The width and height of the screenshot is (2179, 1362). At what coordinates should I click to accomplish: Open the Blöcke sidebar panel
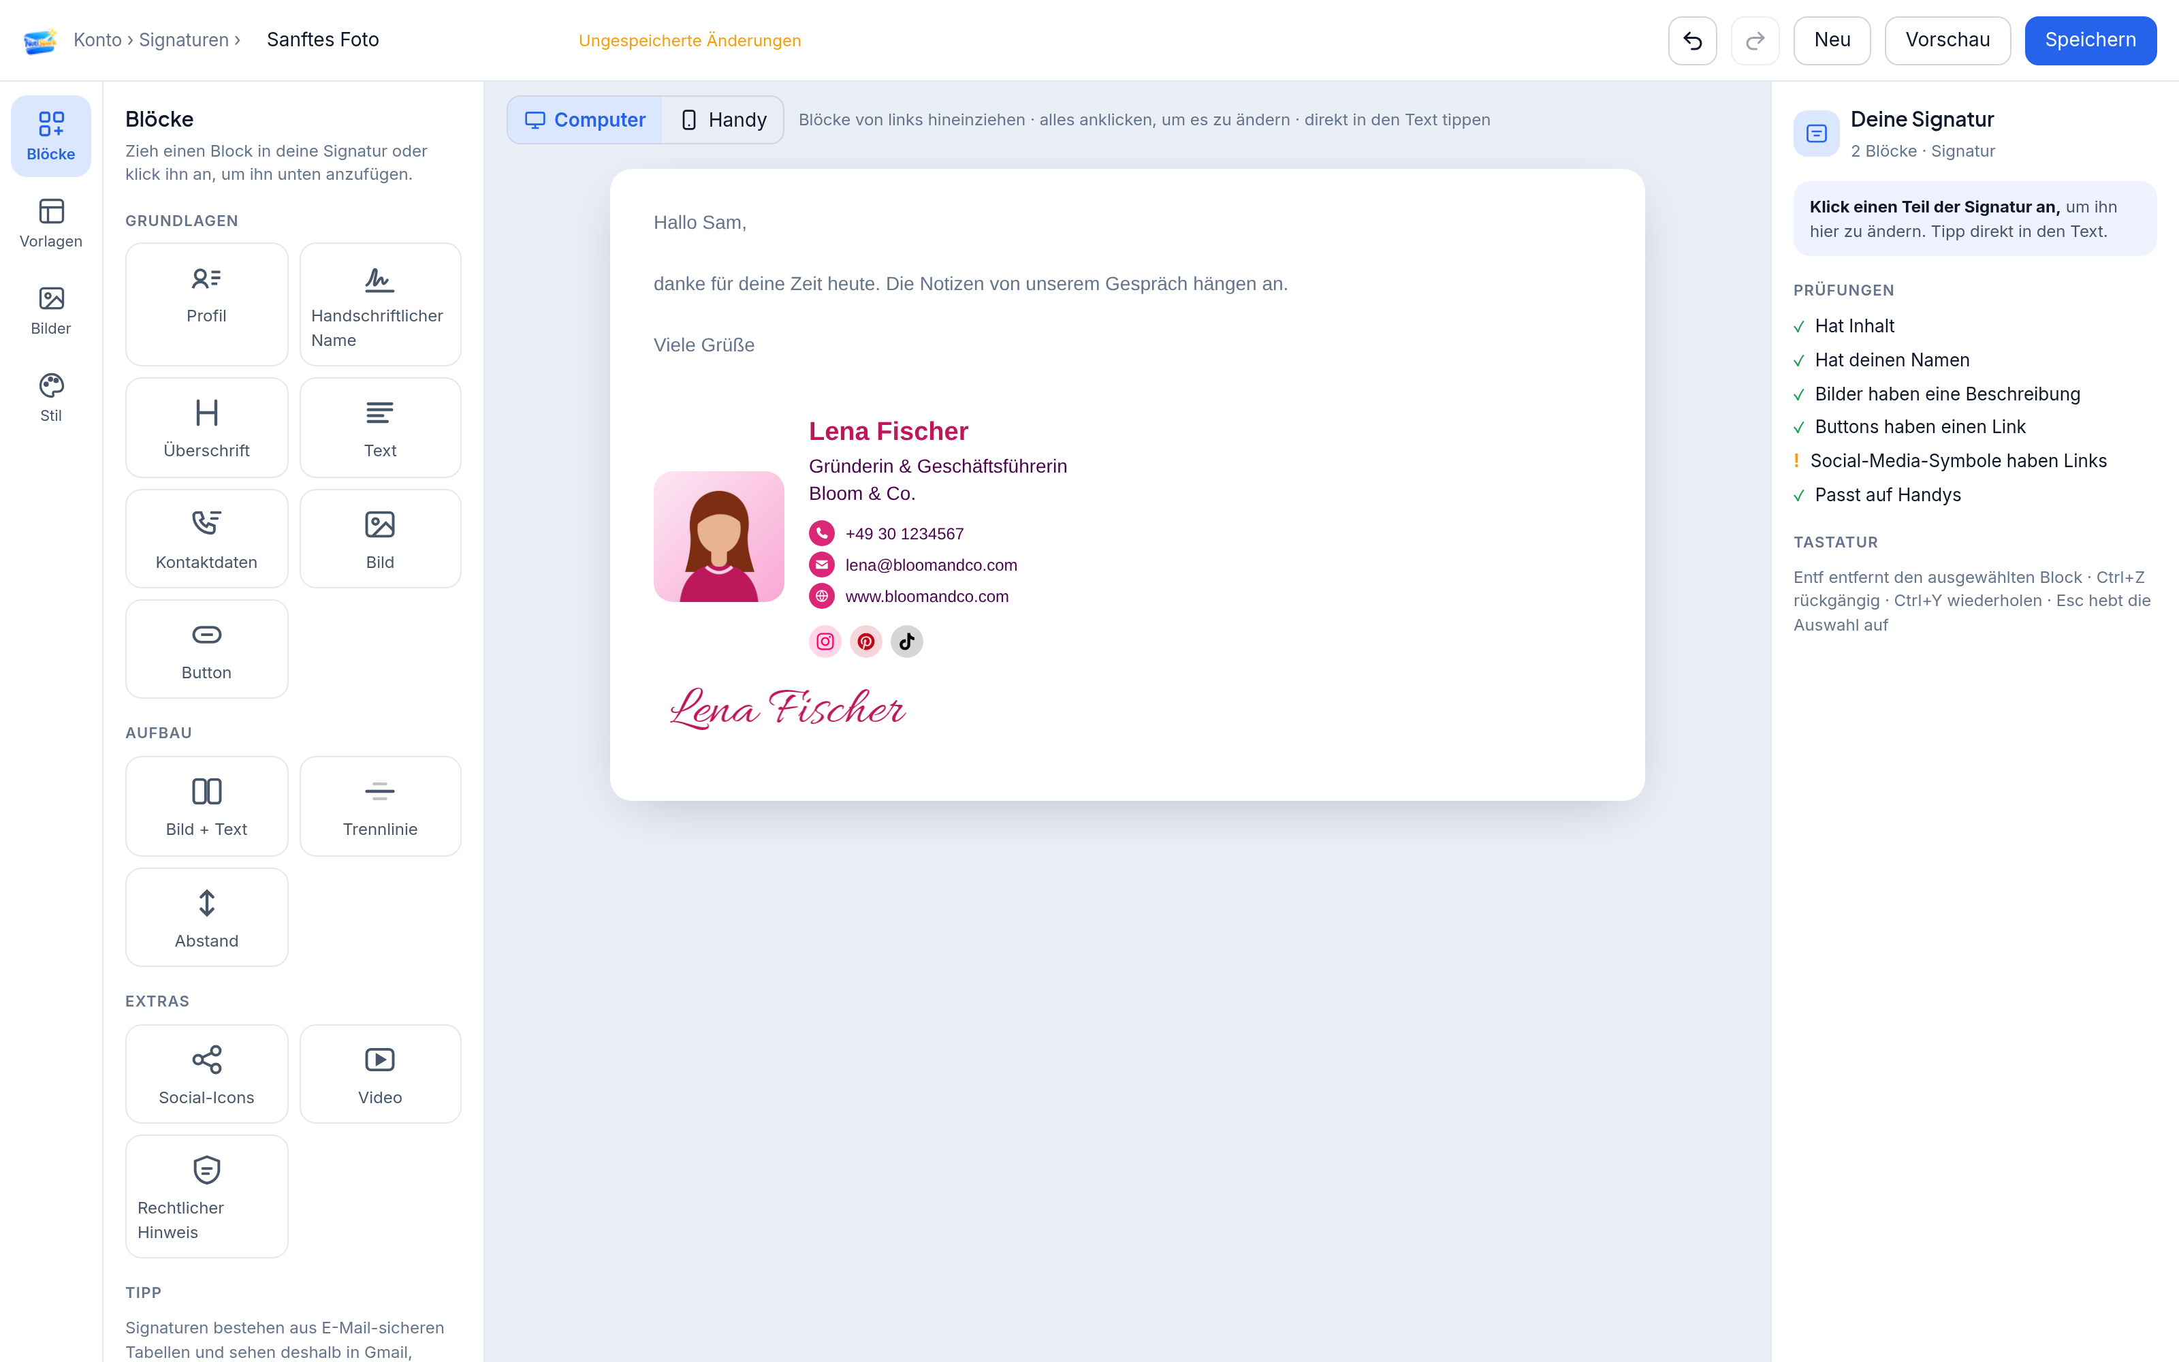click(51, 136)
